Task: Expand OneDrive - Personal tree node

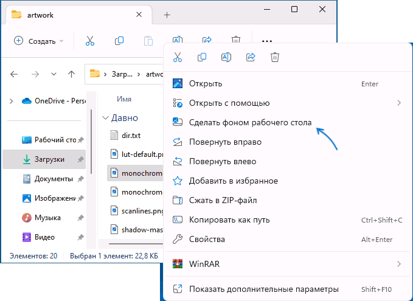Action: pyautogui.click(x=12, y=101)
